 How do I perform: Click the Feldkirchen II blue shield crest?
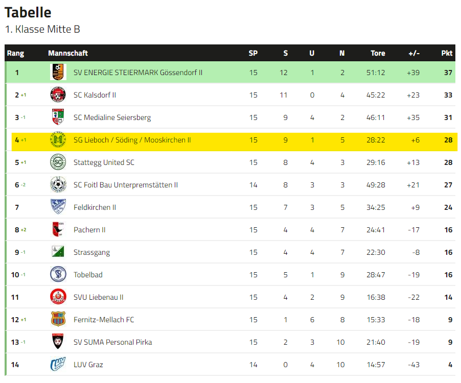point(58,207)
